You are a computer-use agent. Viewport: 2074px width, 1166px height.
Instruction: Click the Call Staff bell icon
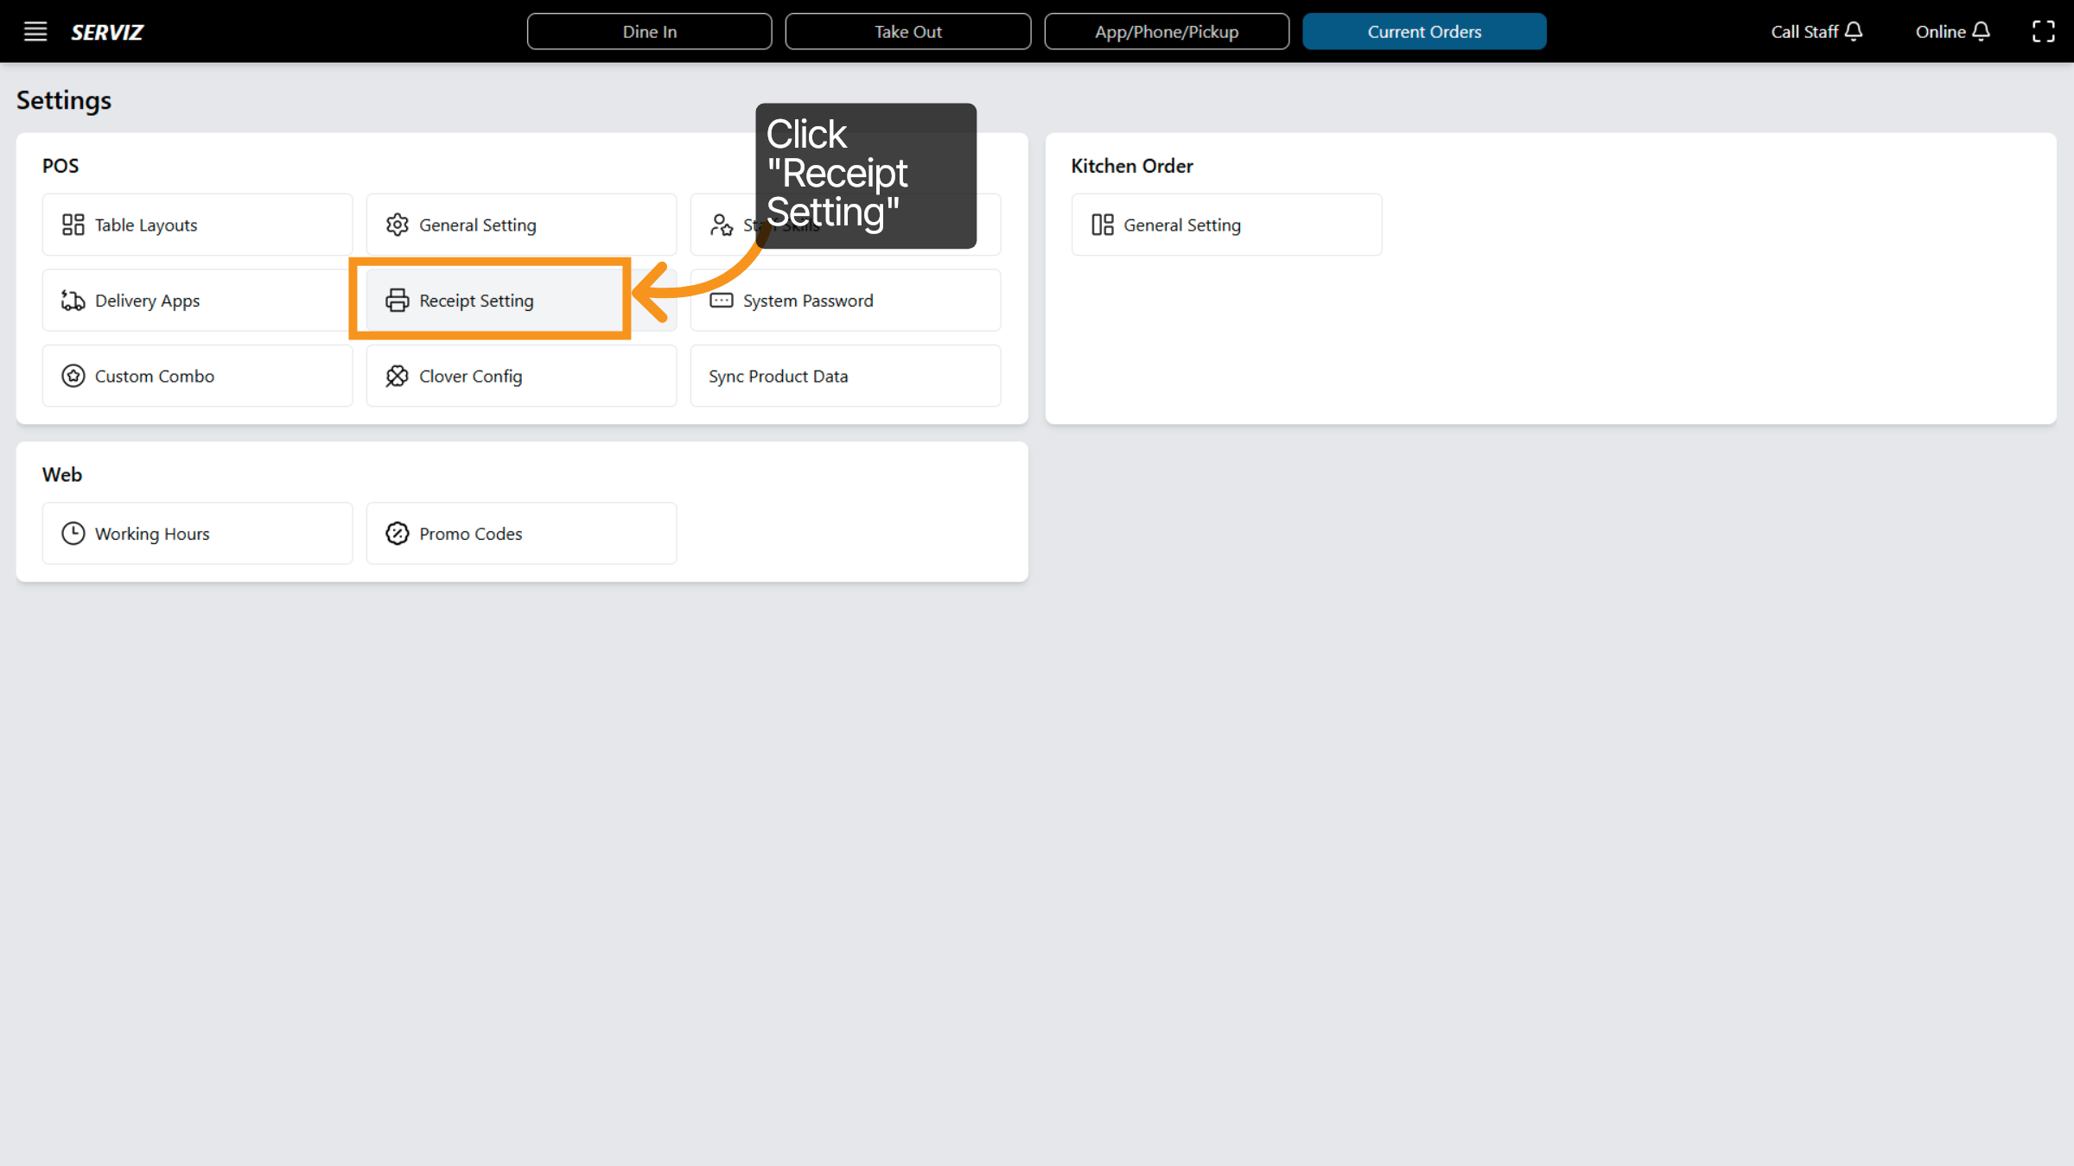click(1855, 31)
